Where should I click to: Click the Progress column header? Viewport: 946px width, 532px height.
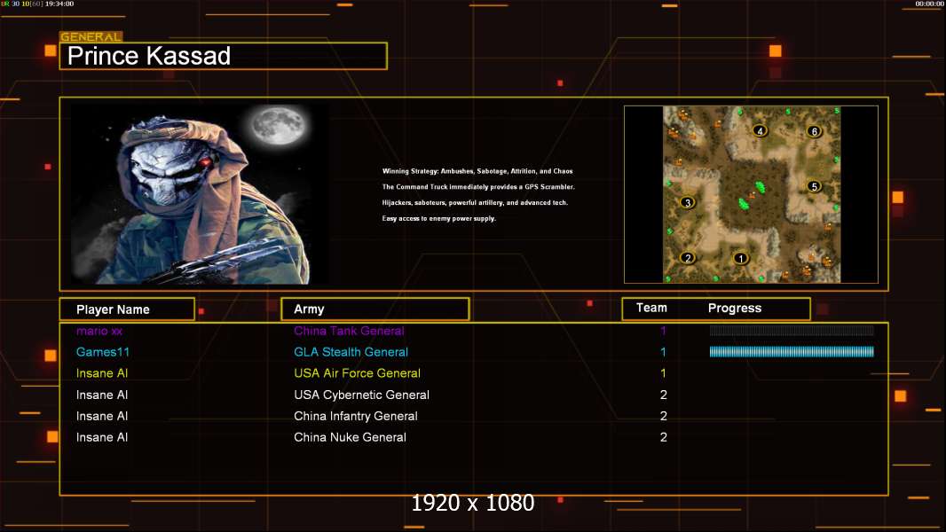(735, 308)
